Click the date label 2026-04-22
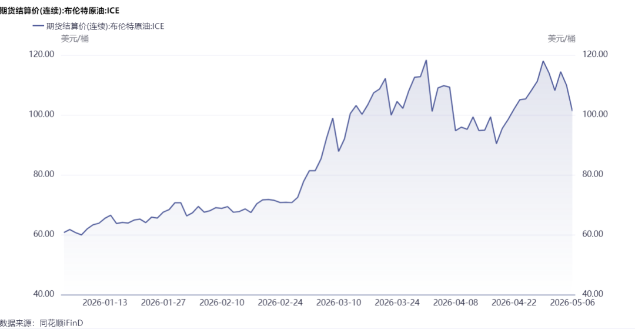Screen dimensions: 635x329 tap(514, 303)
